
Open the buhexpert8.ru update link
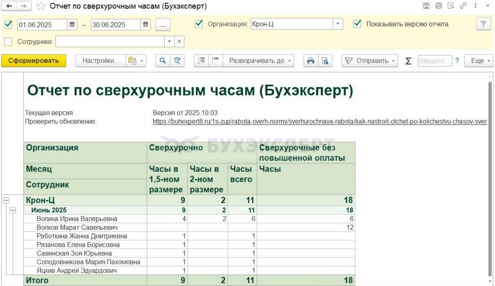point(319,122)
